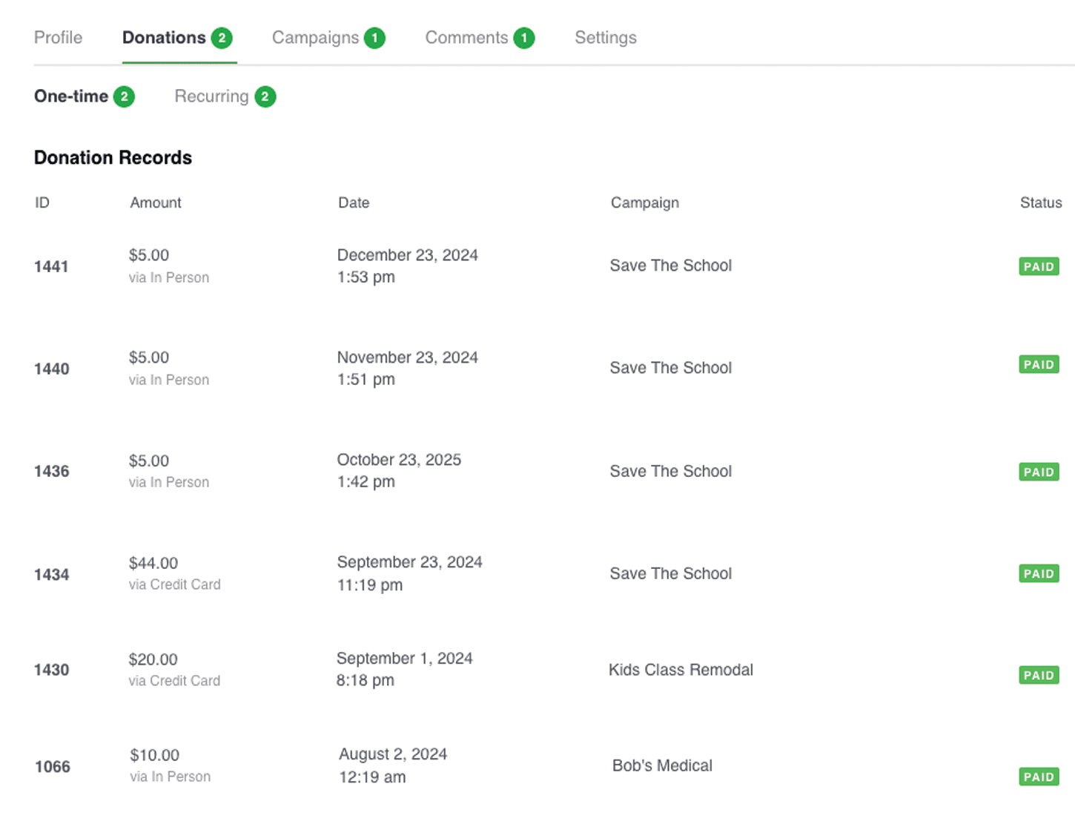Open donation ID 1436
The height and width of the screenshot is (827, 1075).
coord(51,471)
